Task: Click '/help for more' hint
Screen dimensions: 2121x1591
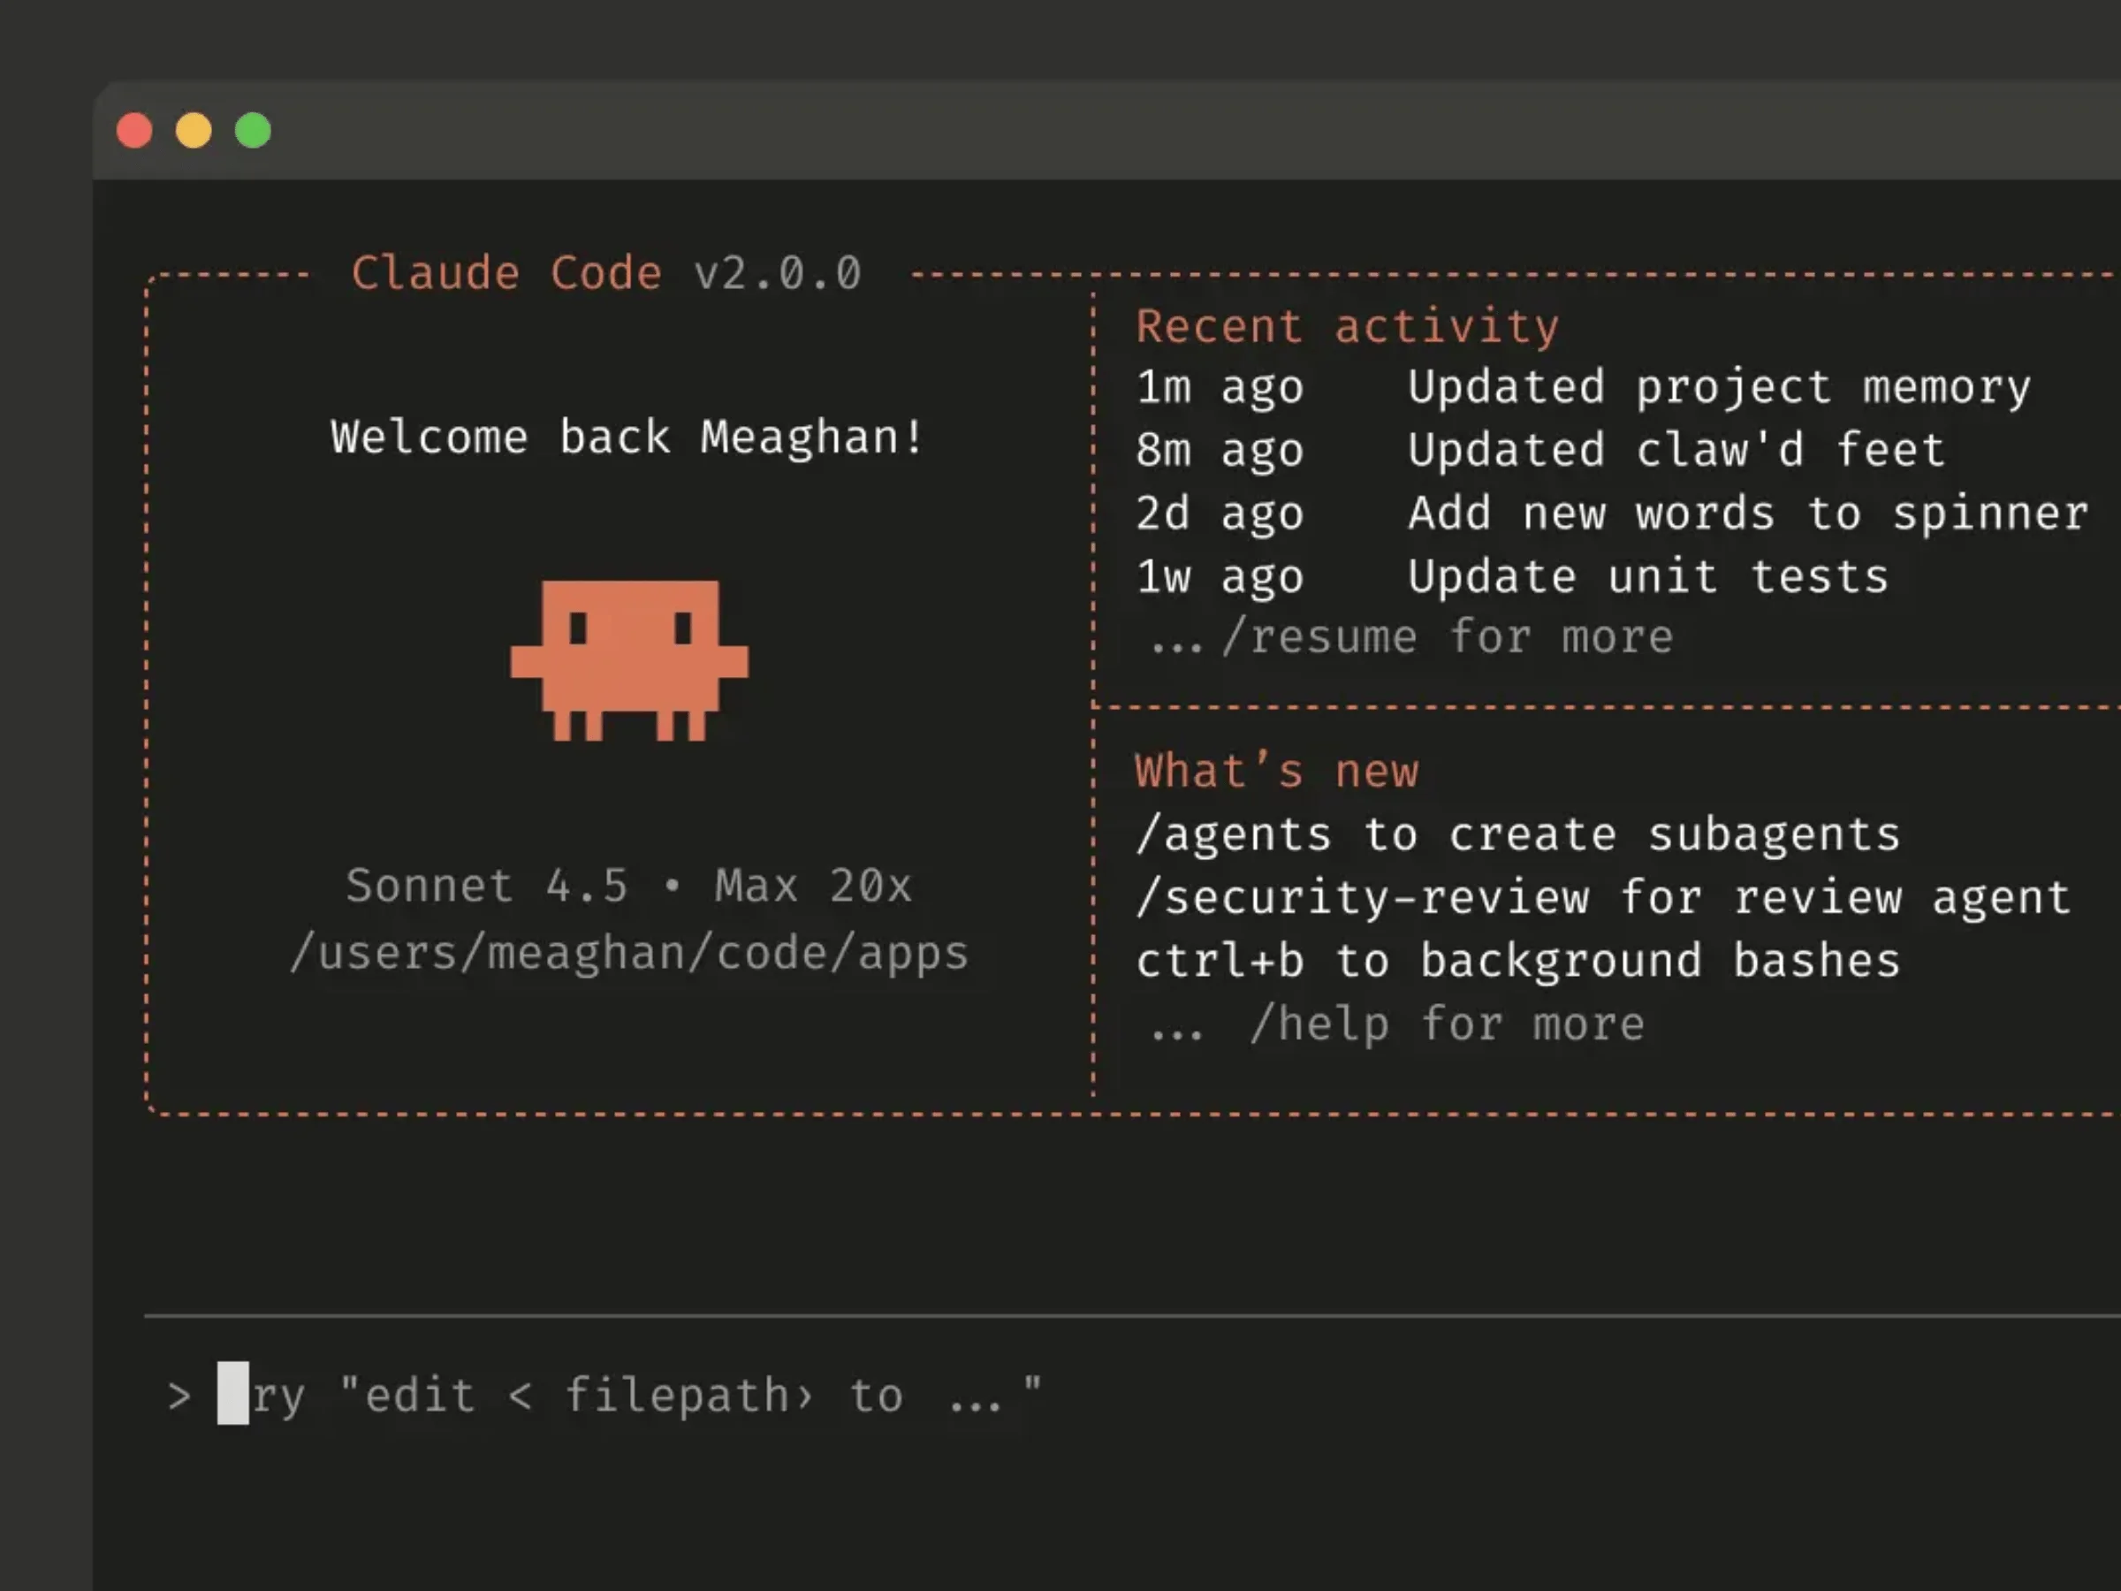Action: coord(1446,1024)
